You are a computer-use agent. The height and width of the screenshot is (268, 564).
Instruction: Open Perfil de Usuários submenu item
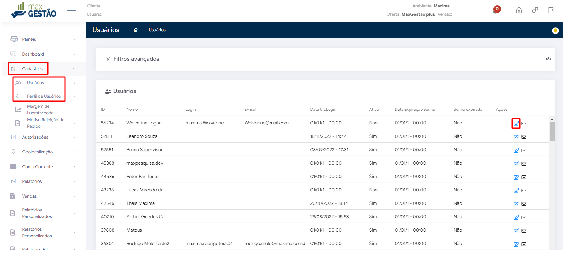point(44,96)
